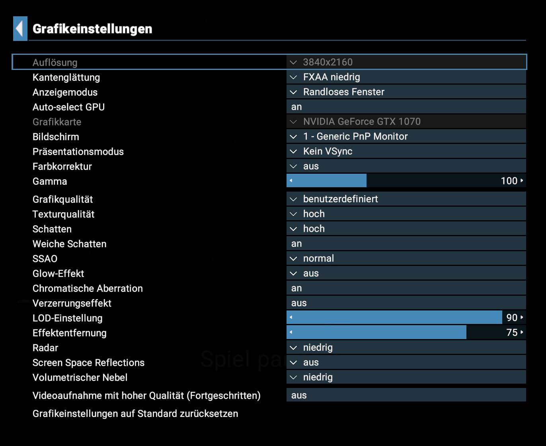The image size is (546, 446).
Task: Open the Anzeigemodus dropdown showing Randloses Fenster
Action: pos(406,92)
